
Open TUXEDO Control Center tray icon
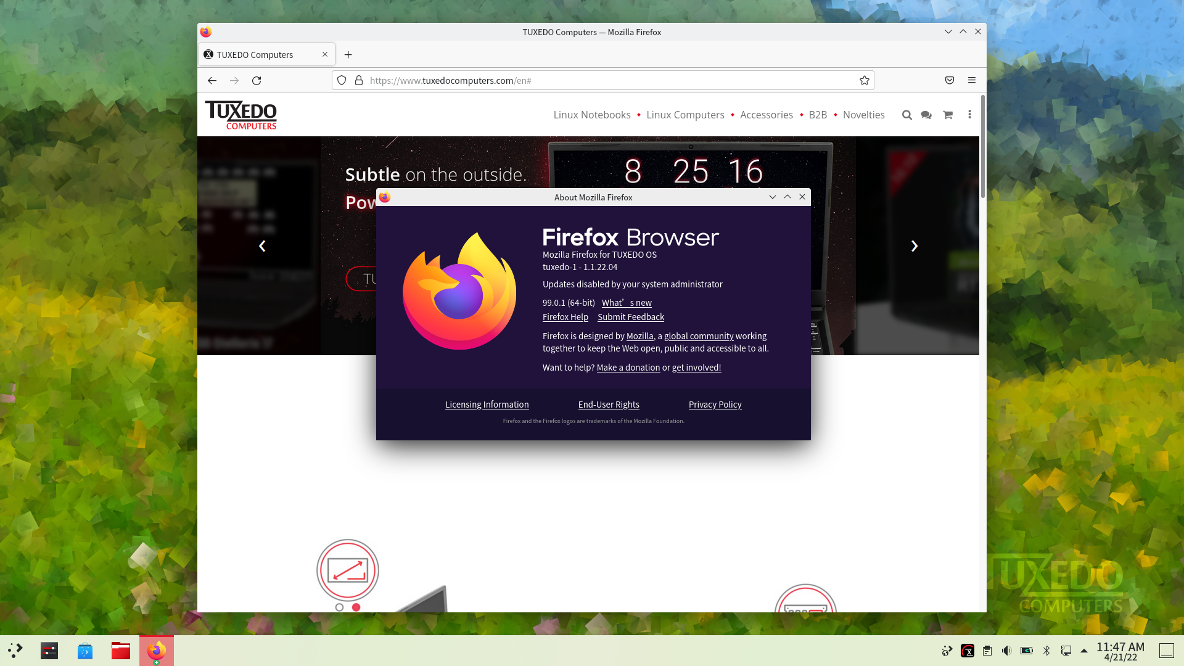pos(968,651)
